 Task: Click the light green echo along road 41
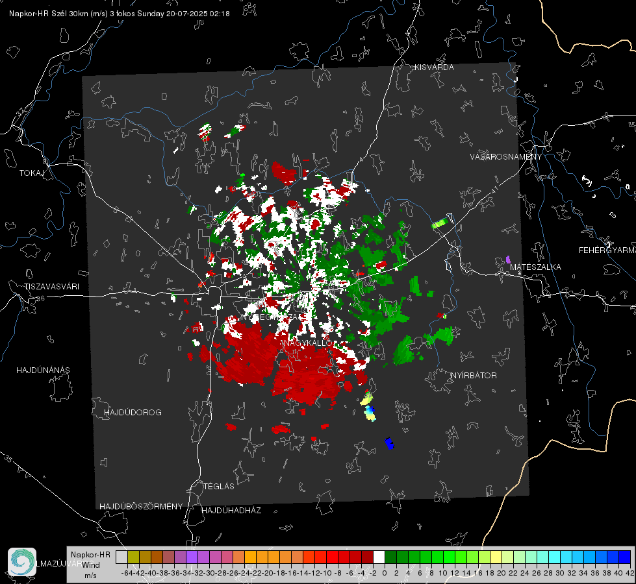[440, 223]
